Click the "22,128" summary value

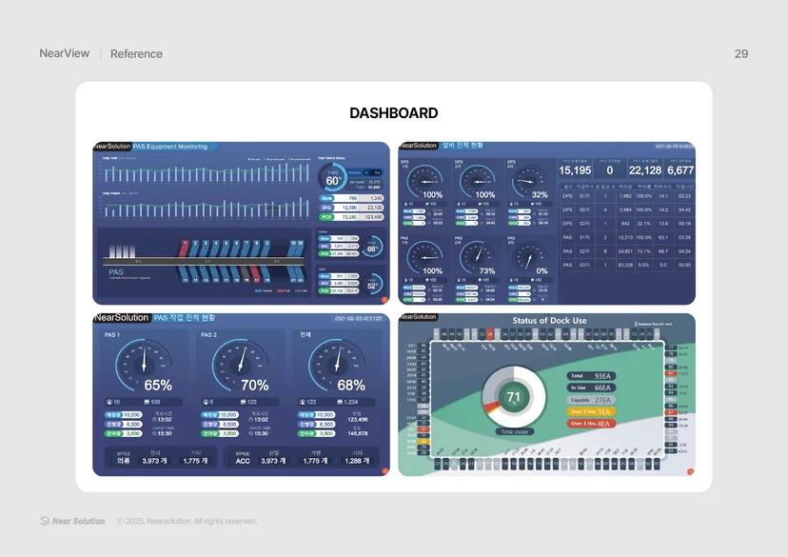(645, 170)
